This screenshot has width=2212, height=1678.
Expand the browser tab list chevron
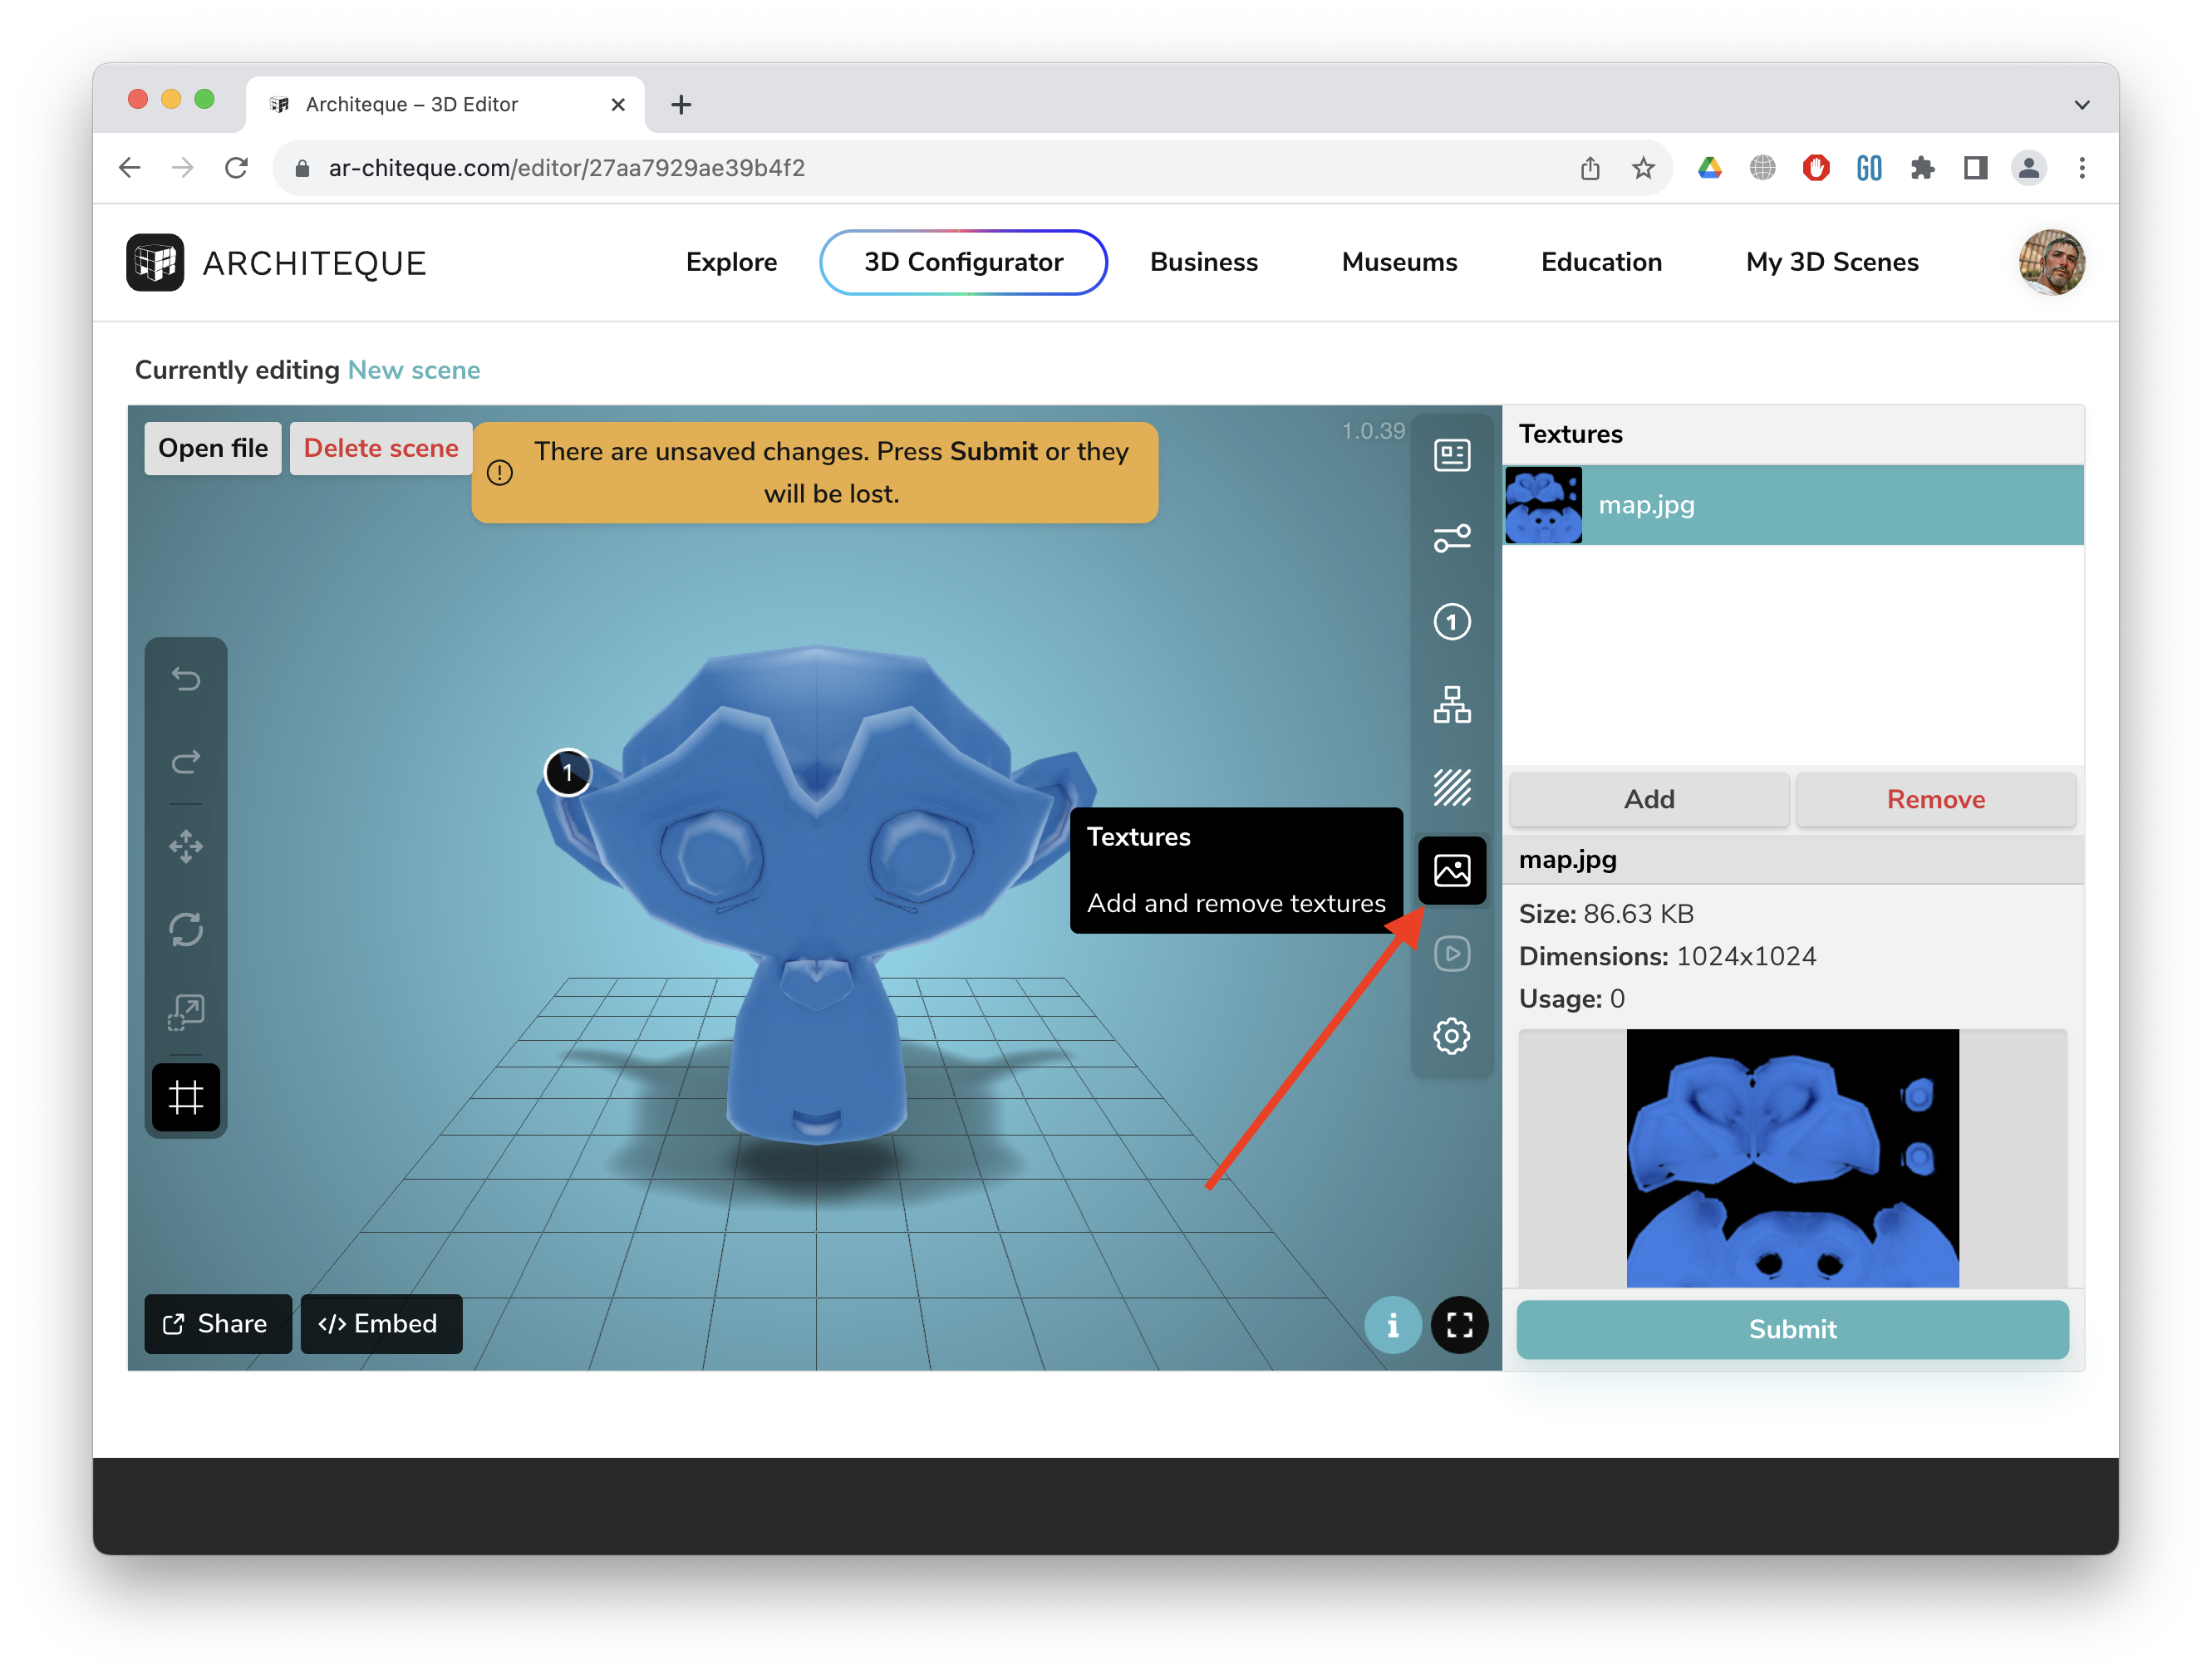coord(2081,104)
